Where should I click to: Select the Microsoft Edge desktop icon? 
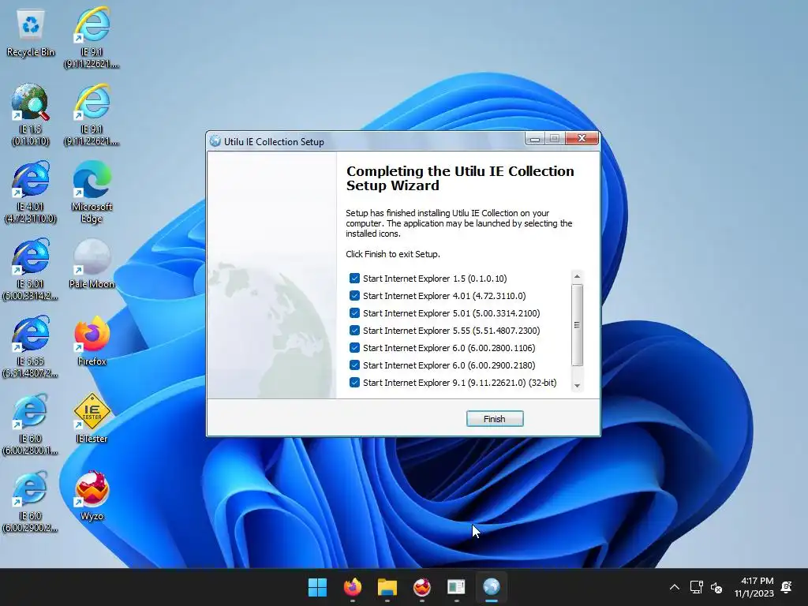click(92, 192)
